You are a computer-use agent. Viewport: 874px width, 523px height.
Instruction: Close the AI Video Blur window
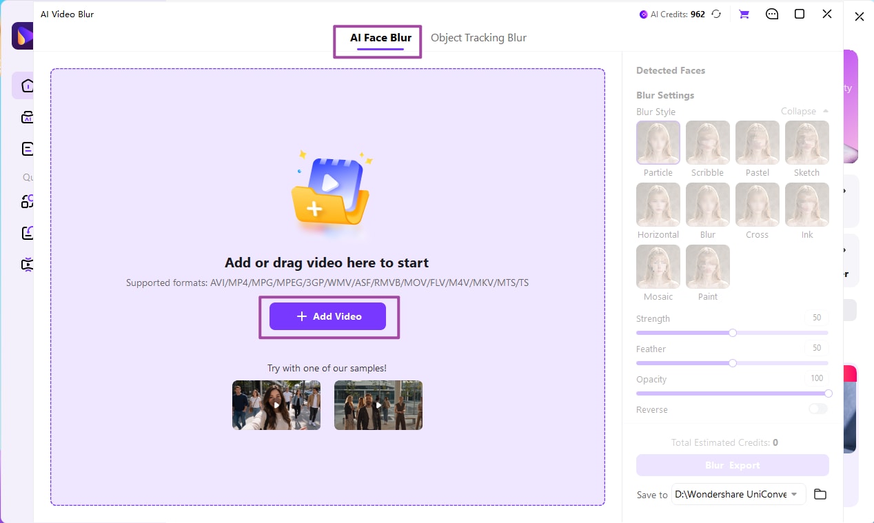click(x=827, y=14)
